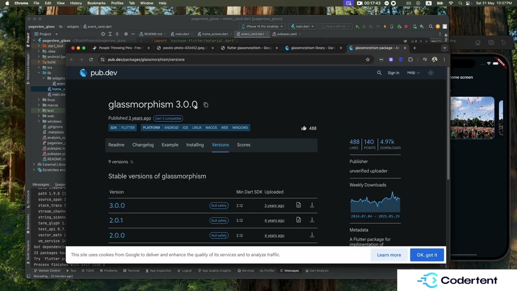517x291 pixels.
Task: Sign in to pub.dev
Action: (x=393, y=73)
